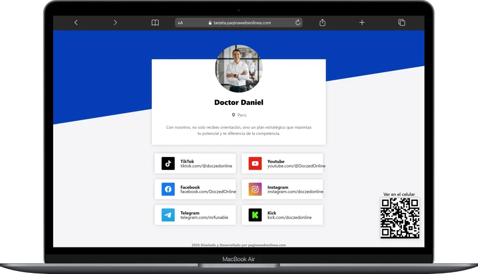Open the bookmarks book icon
The width and height of the screenshot is (478, 274).
(155, 22)
